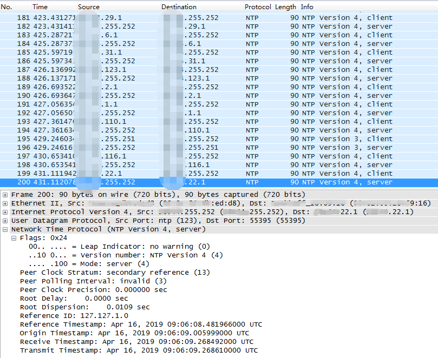Select packet number 189
Image resolution: width=438 pixels, height=358 pixels.
coord(219,87)
